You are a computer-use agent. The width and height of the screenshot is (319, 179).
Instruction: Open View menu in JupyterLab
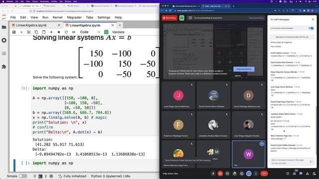[34, 17]
